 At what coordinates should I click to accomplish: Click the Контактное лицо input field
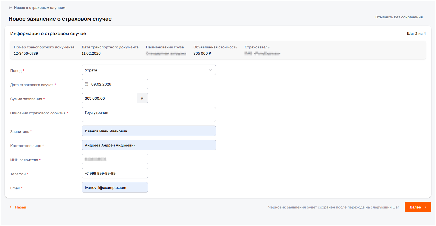click(149, 145)
